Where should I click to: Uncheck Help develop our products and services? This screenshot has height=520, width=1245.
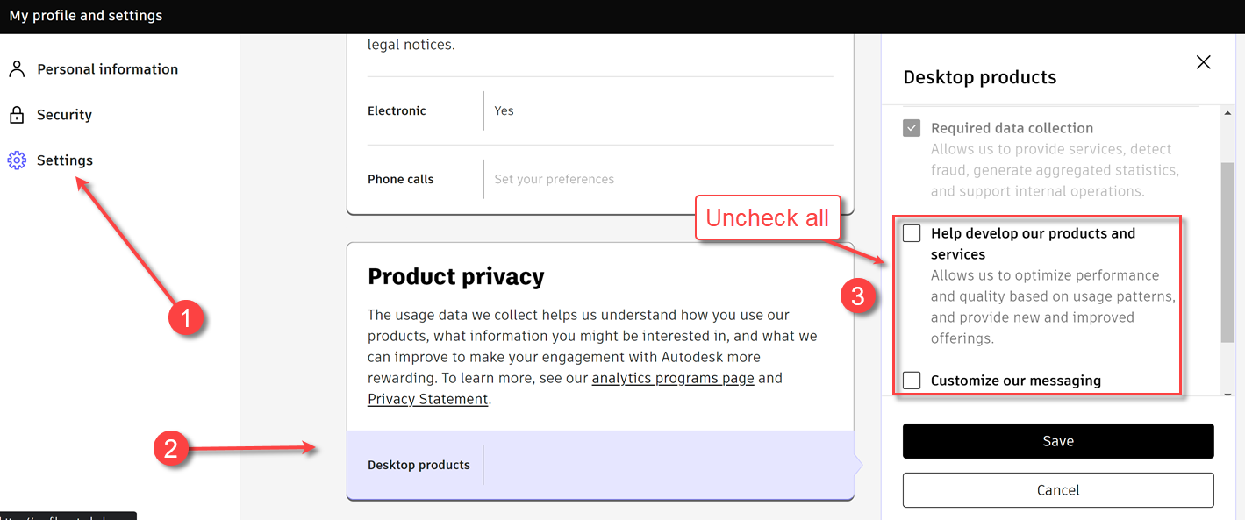912,232
